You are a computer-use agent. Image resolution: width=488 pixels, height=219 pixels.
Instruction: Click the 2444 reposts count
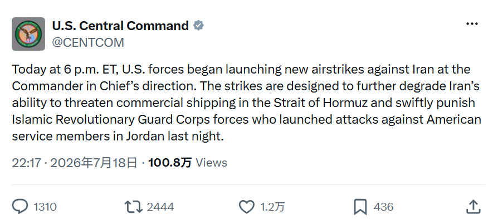point(160,207)
